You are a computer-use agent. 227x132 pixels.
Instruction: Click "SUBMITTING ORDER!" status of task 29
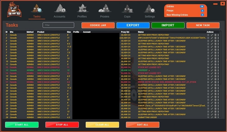click(x=147, y=117)
